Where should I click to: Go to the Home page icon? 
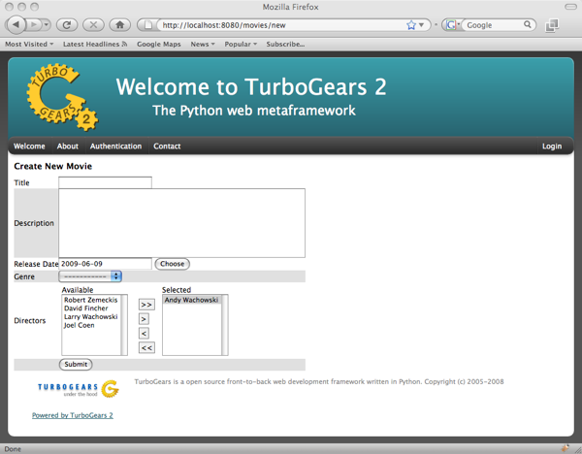[120, 25]
